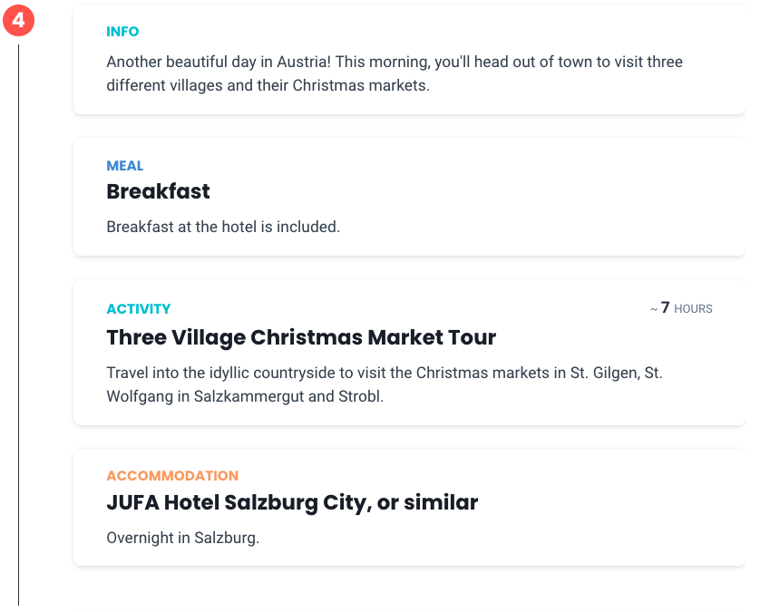Click the Austria intro paragraph
Screen dimensions: 760x612
[x=394, y=73]
